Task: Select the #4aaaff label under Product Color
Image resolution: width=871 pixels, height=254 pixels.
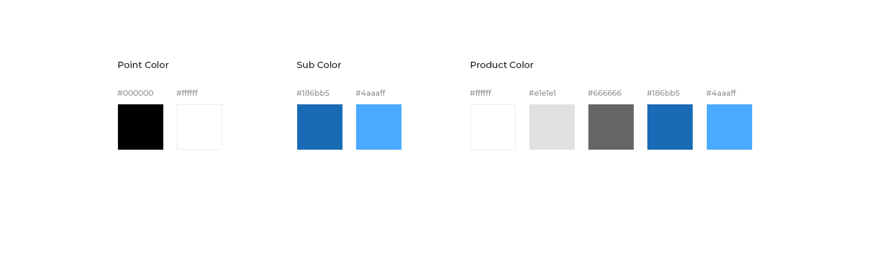Action: coord(721,93)
